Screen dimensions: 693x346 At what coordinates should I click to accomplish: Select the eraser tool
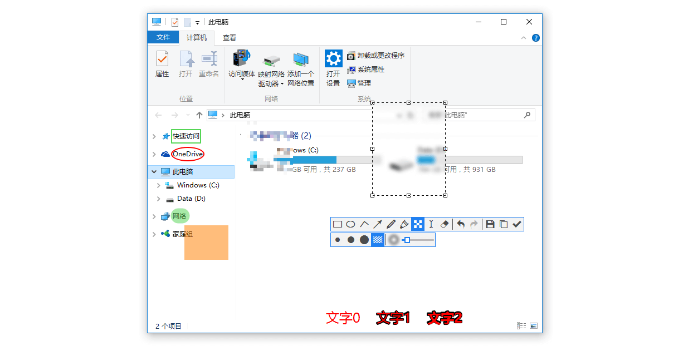[445, 224]
